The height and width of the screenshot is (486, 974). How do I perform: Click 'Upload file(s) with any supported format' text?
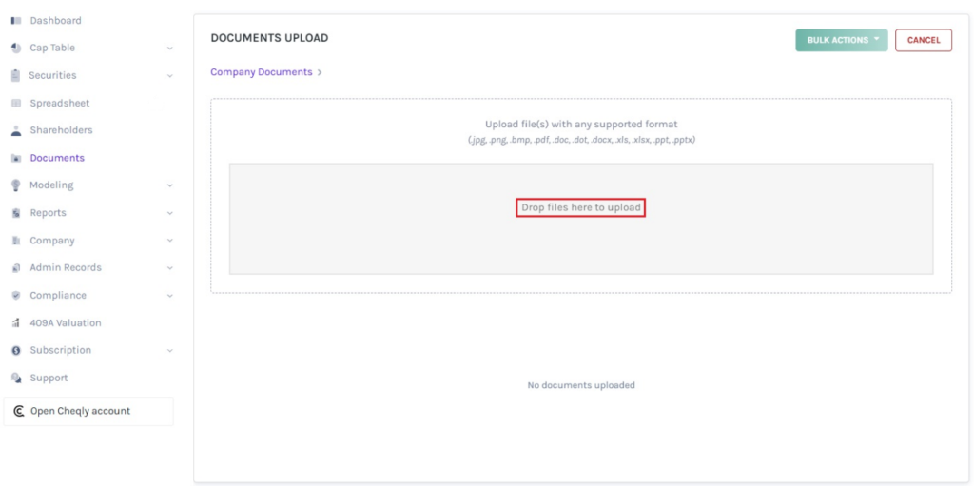tap(581, 125)
